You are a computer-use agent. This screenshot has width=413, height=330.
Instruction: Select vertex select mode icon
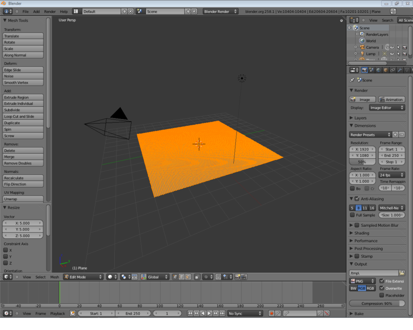coord(175,277)
